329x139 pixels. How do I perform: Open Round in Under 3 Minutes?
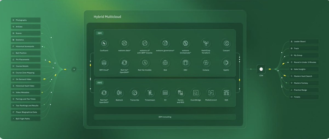[304, 62]
